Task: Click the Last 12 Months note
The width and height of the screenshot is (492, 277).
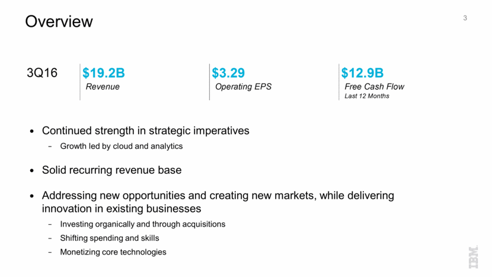Action: tap(367, 96)
